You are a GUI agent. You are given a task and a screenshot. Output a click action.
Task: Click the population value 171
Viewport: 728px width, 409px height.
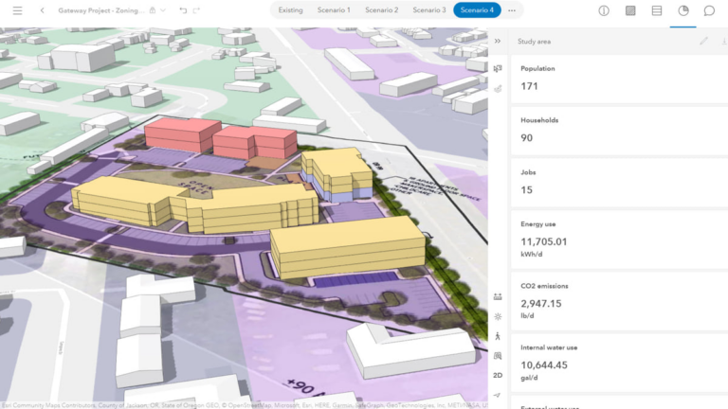coord(529,86)
